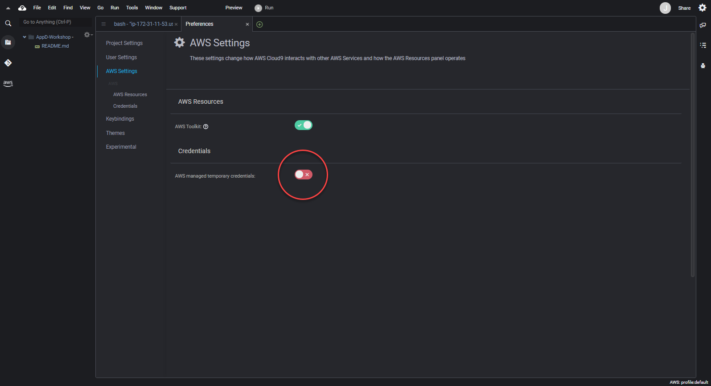
Task: Disable the AWS Toolkit toggle
Action: 304,125
